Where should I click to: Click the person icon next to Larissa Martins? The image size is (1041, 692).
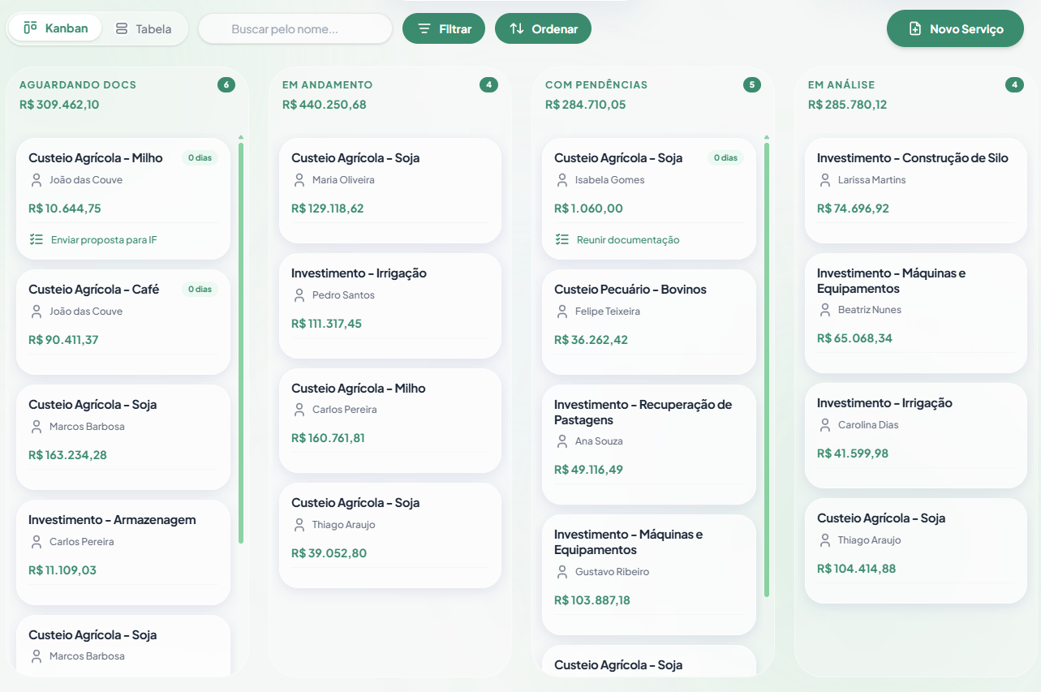point(825,180)
